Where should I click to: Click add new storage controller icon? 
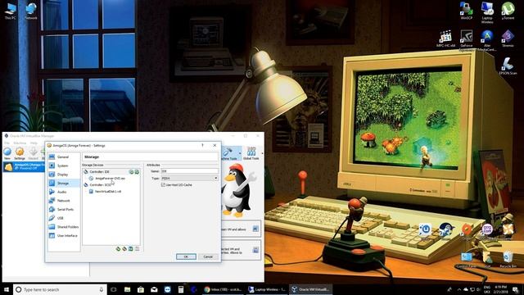click(x=118, y=249)
